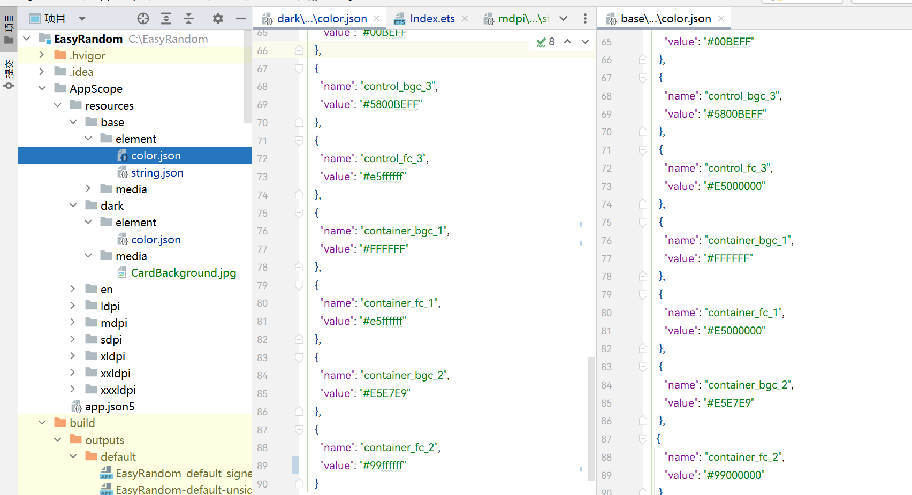Collapse the build folder
Viewport: 912px width, 495px height.
[x=42, y=423]
